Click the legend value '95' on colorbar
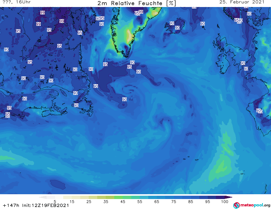 pos(207,202)
